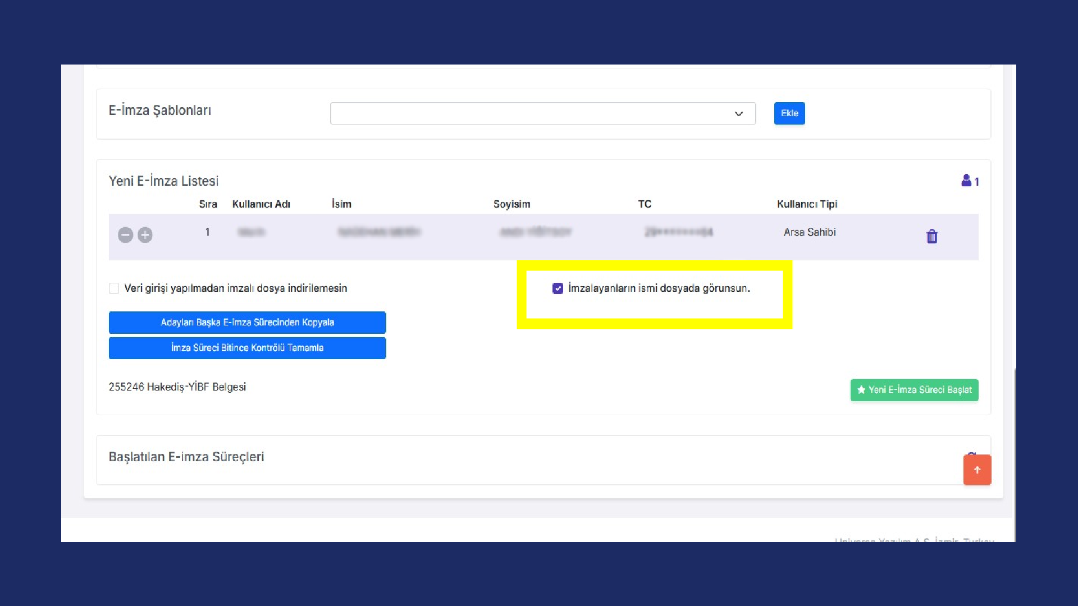Click the Kullanıcı Adı column header
Viewport: 1078px width, 606px height.
(x=261, y=204)
